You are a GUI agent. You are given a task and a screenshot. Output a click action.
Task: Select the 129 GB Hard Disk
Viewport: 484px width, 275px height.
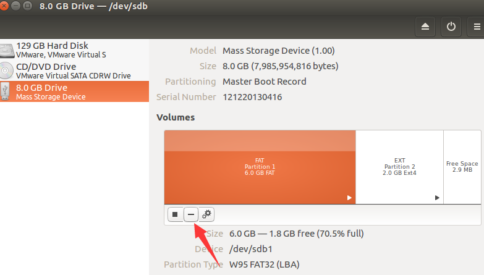point(74,49)
